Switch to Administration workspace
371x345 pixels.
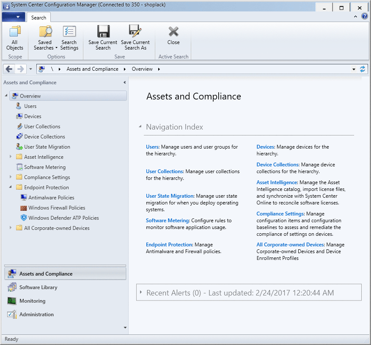(x=65, y=315)
